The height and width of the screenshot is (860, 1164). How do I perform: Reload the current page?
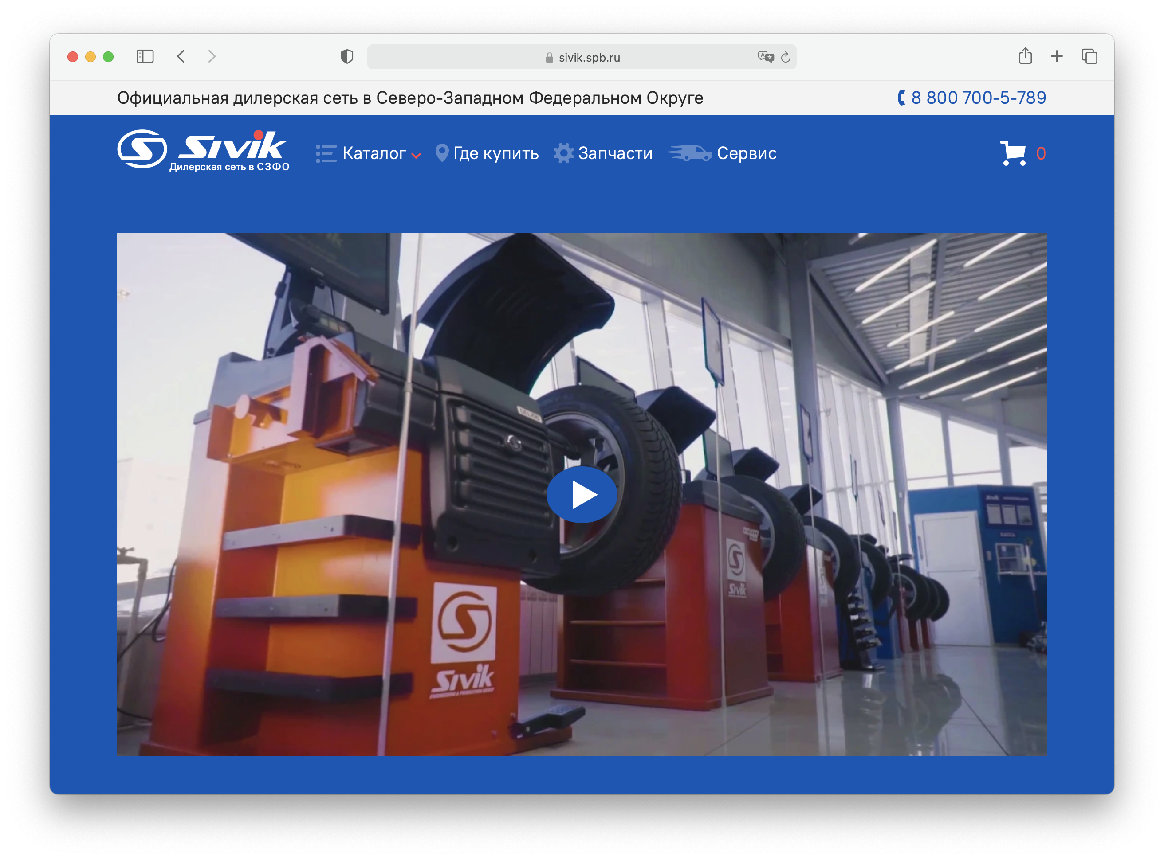[x=785, y=57]
